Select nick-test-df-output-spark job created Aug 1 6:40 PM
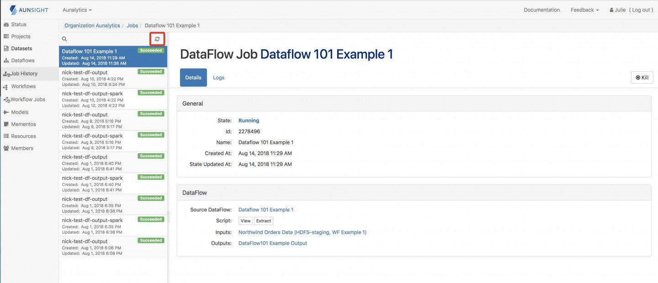Screen dimensions: 658x283 click(113, 183)
